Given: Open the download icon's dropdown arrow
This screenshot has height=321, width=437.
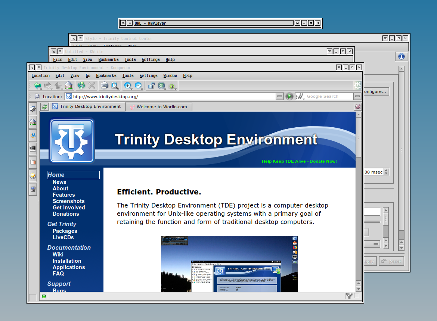Looking at the screenshot, I should coord(165,89).
